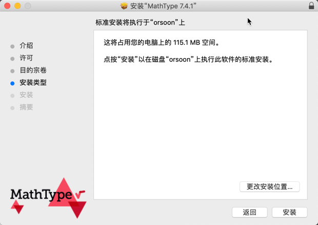Click the instruction line starting with 点按"安装"
The width and height of the screenshot is (318, 225).
point(188,60)
